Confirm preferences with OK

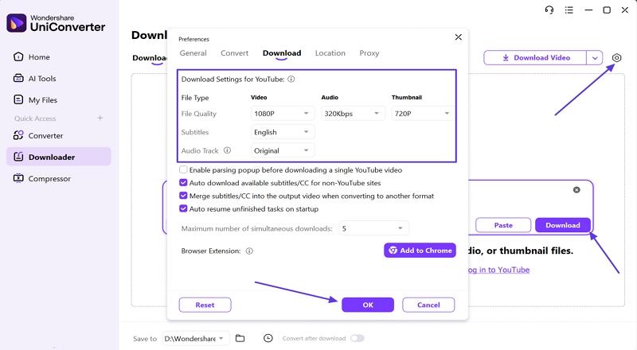[x=368, y=305]
